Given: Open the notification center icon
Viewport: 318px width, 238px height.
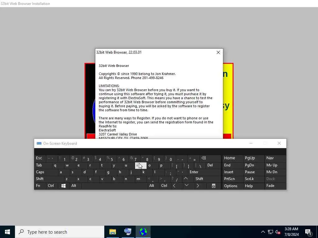Looking at the screenshot, I should (308, 232).
